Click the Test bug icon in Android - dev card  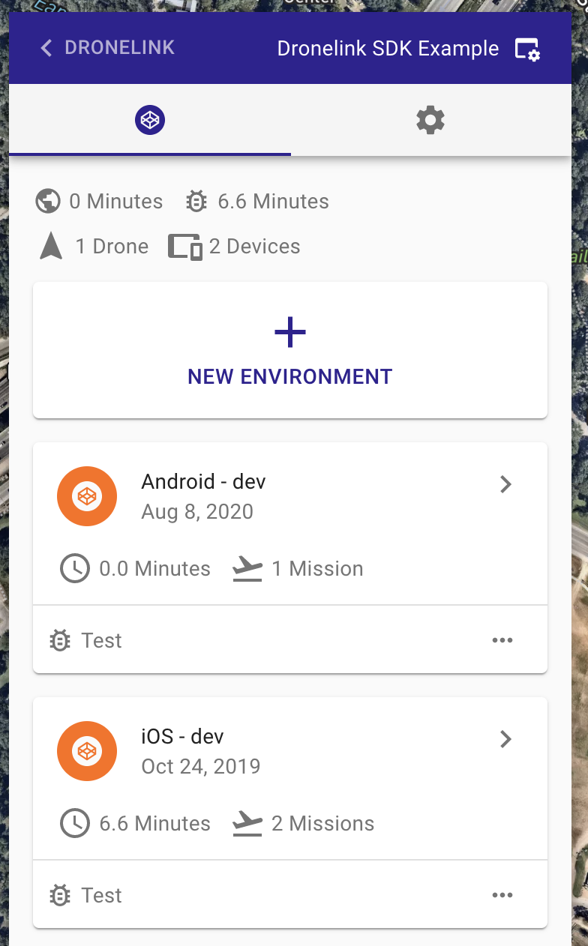point(60,640)
